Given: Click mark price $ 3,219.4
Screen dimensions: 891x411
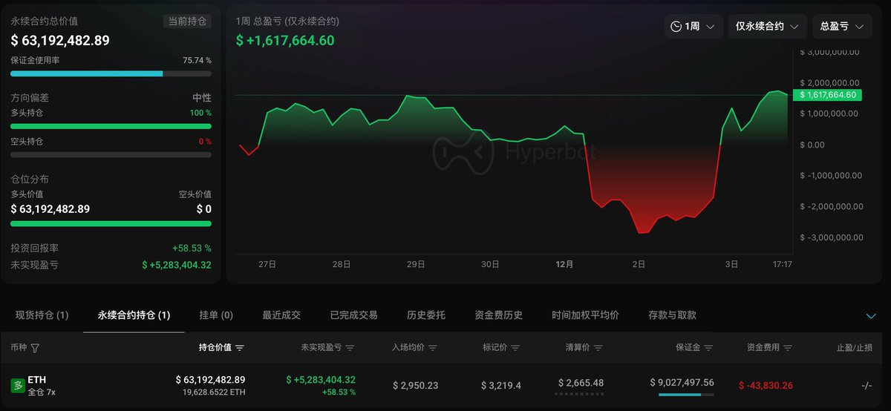Looking at the screenshot, I should [x=500, y=385].
